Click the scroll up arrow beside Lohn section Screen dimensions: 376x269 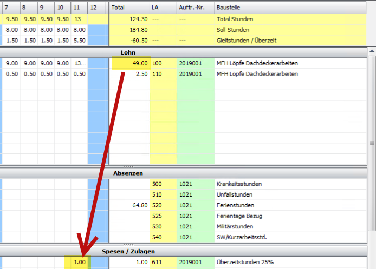click(x=372, y=51)
